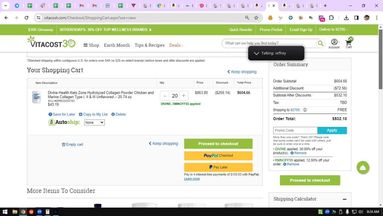Collapse the Talking: Jeffrey overlay chevron
Image resolution: width=383 pixels, height=216 pixels.
coord(256,53)
